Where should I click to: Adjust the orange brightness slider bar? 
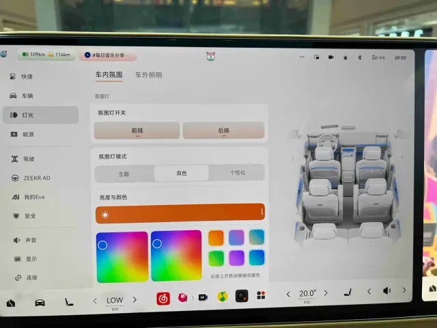(180, 213)
